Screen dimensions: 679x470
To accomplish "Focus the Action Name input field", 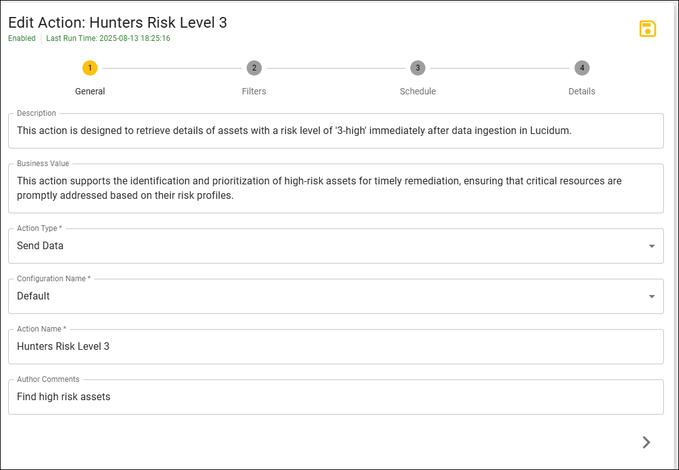I will click(336, 346).
